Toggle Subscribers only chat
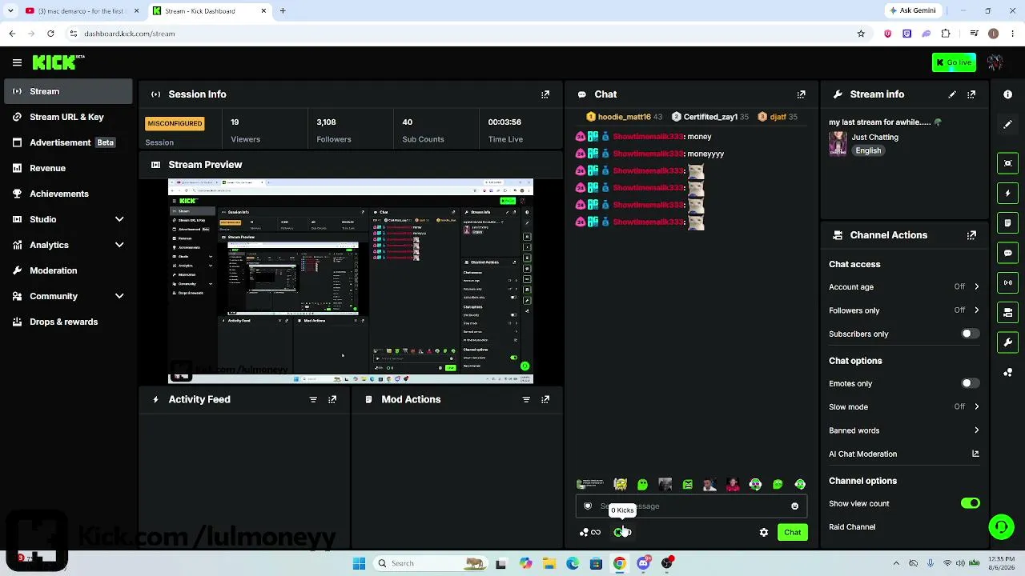This screenshot has height=576, width=1025. tap(970, 334)
